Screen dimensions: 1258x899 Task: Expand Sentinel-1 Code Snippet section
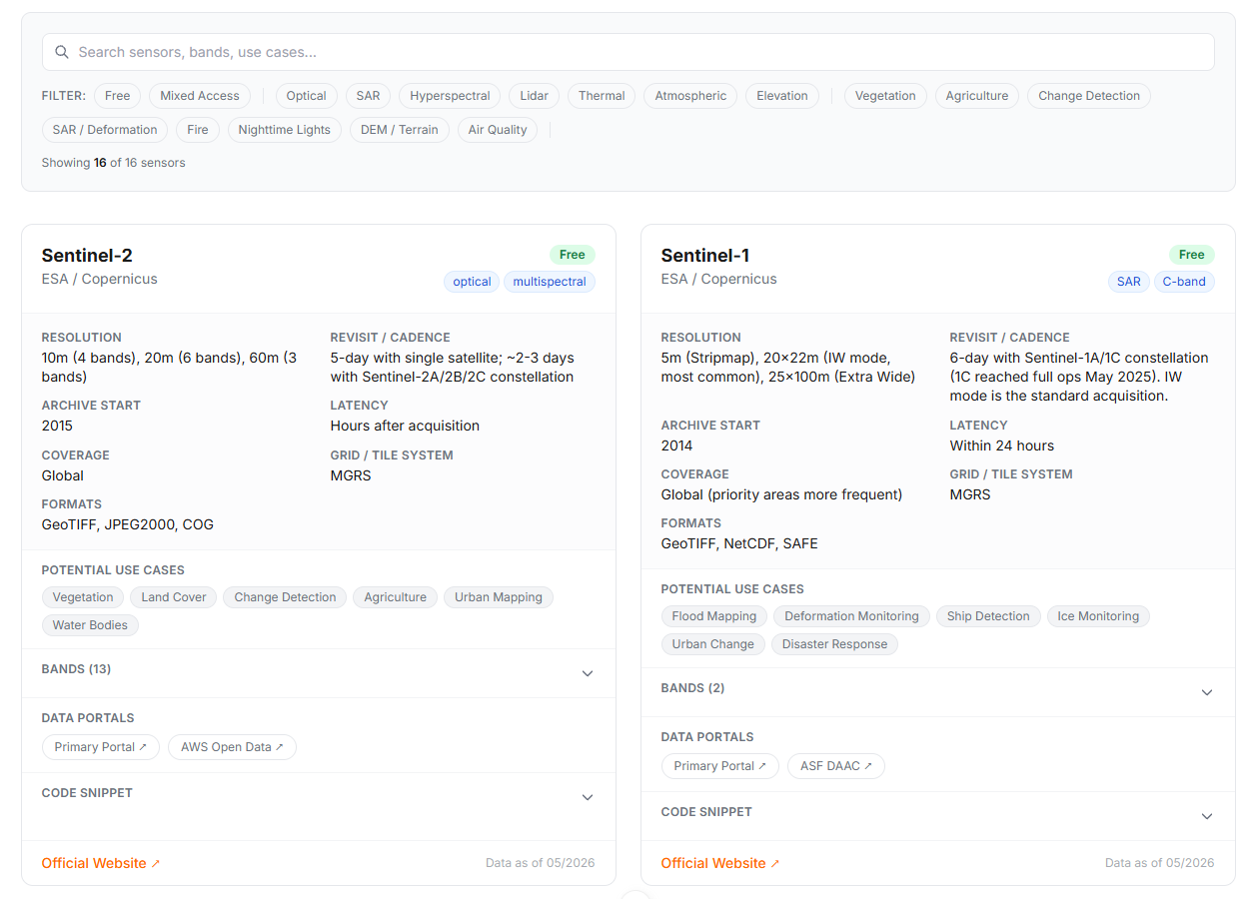(x=938, y=816)
